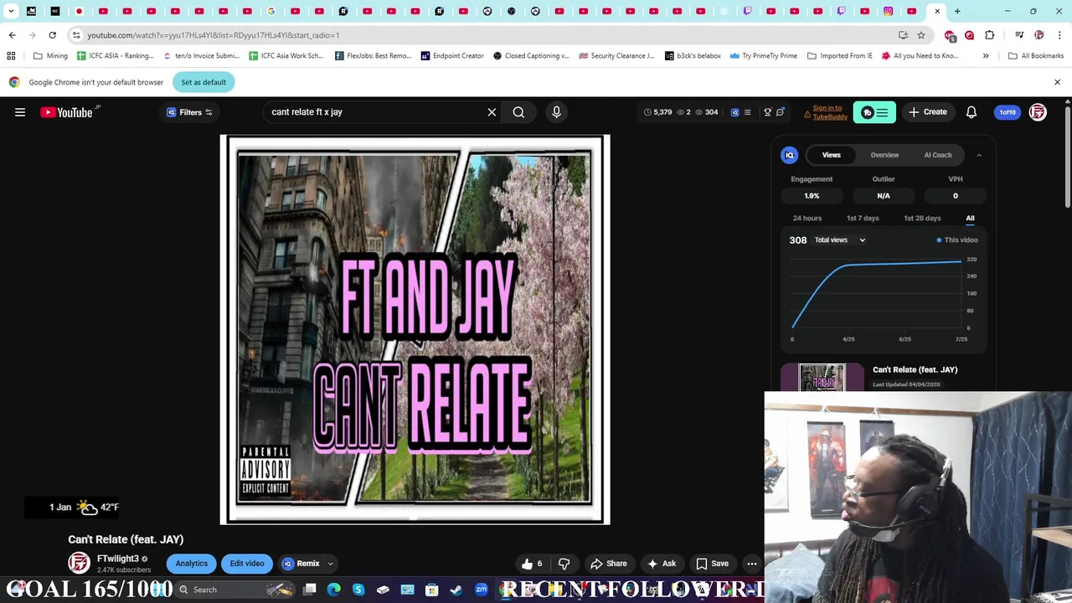Viewport: 1072px width, 603px height.
Task: Open the Mining bookmark folder
Action: (50, 56)
